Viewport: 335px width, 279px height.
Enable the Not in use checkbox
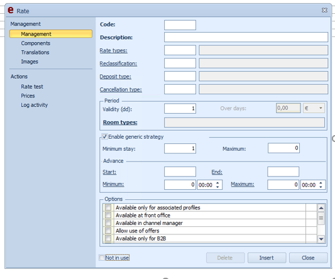(x=102, y=258)
